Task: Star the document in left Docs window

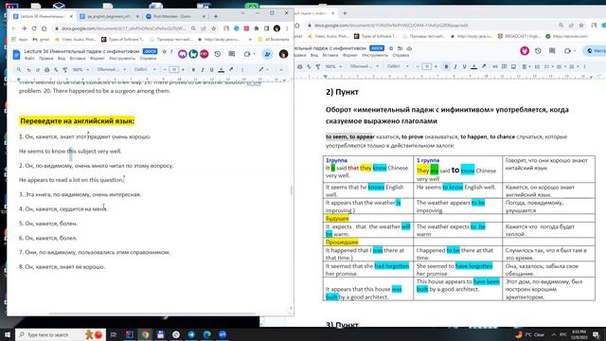Action: point(164,51)
